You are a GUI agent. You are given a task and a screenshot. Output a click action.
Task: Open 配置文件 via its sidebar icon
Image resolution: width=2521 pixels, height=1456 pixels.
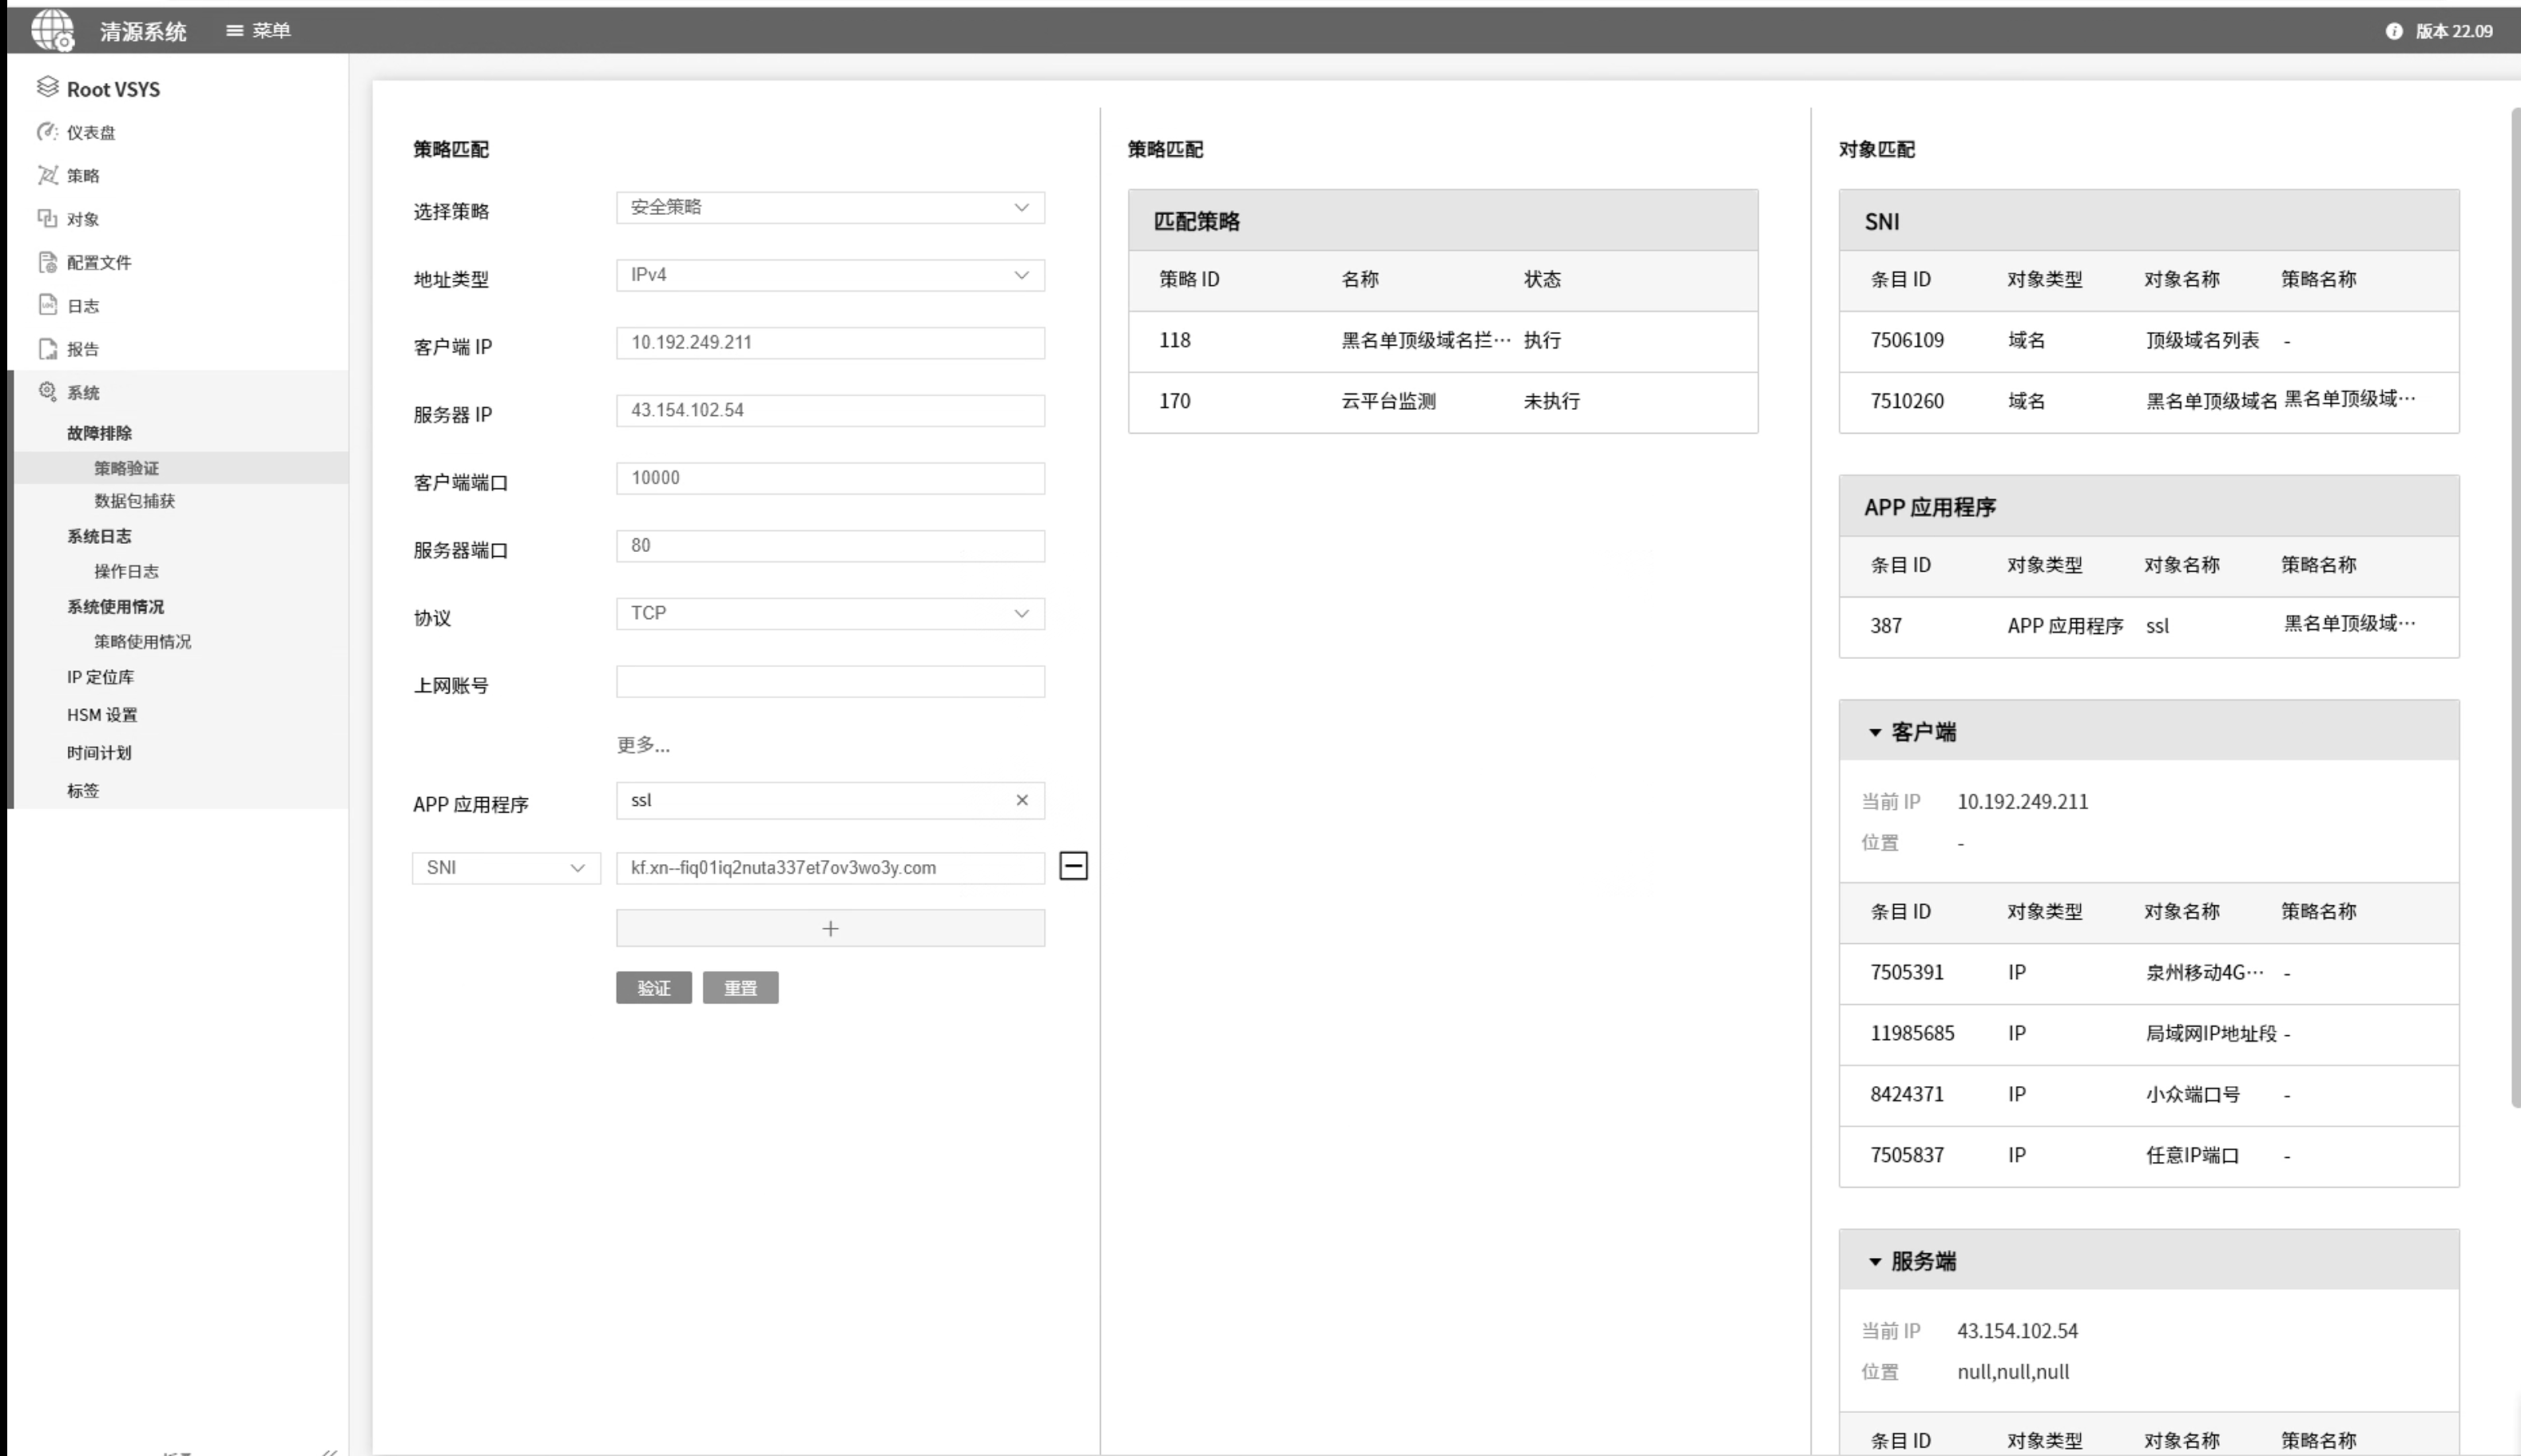pos(47,262)
